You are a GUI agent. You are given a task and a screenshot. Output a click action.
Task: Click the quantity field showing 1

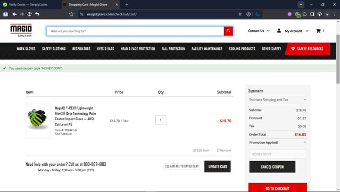[x=161, y=120]
